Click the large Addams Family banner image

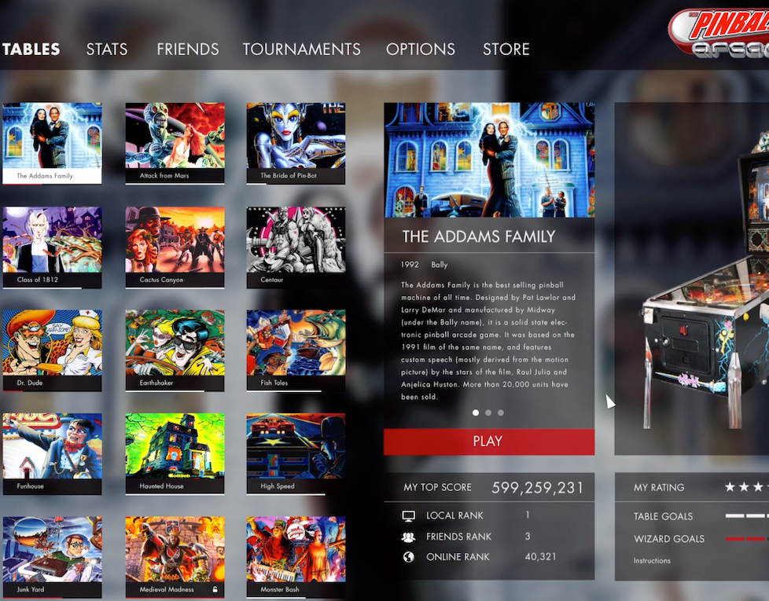click(489, 160)
